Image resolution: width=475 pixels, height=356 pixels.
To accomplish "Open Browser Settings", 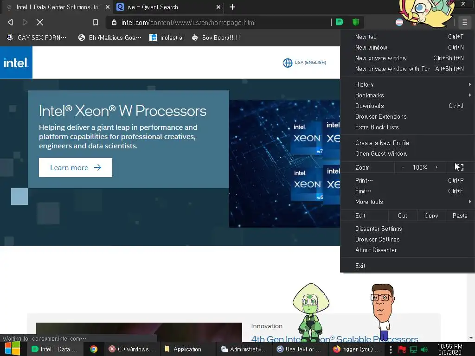I will (x=408, y=239).
